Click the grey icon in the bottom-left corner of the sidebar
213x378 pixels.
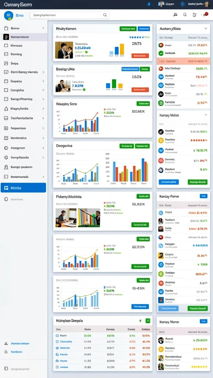tap(6, 369)
